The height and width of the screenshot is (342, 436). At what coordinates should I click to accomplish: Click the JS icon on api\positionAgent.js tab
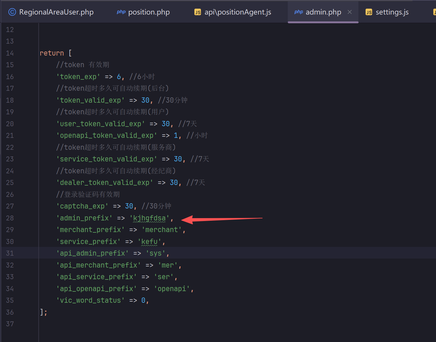point(198,12)
